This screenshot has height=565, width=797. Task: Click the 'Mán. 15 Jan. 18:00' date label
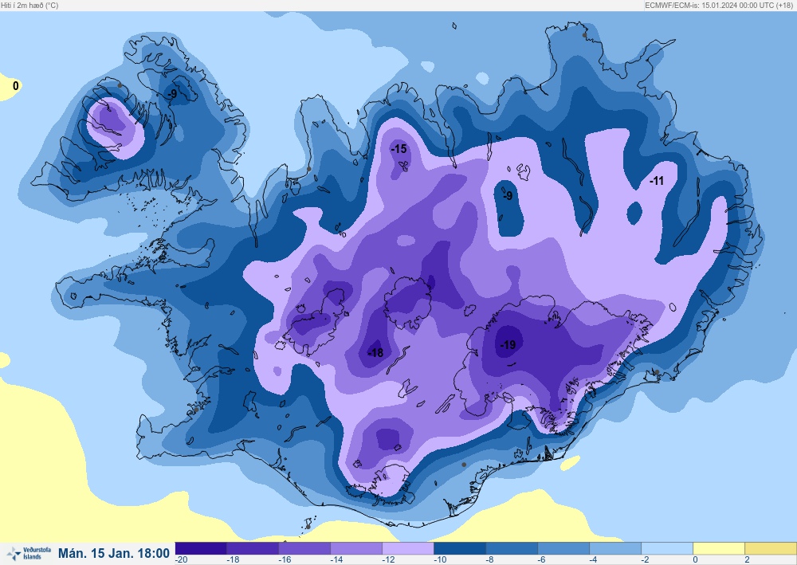pyautogui.click(x=114, y=553)
